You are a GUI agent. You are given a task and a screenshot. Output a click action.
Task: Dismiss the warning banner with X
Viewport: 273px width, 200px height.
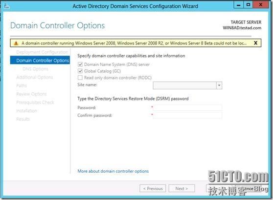[255, 43]
